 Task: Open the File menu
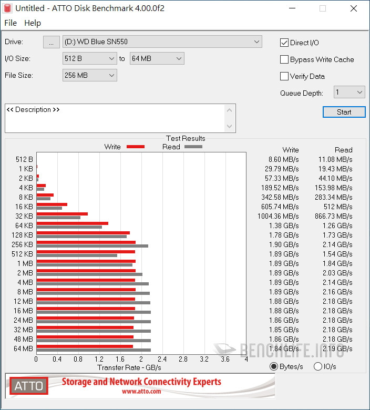pyautogui.click(x=11, y=23)
